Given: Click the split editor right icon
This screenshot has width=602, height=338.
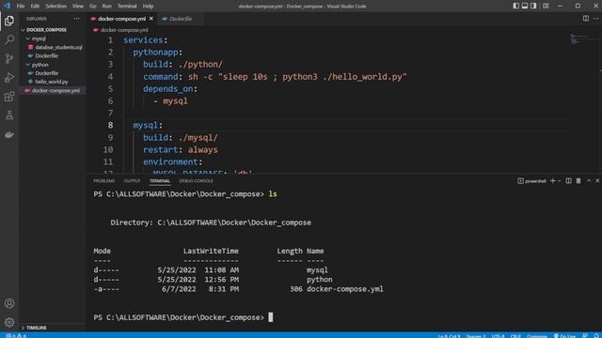Looking at the screenshot, I should tap(585, 19).
